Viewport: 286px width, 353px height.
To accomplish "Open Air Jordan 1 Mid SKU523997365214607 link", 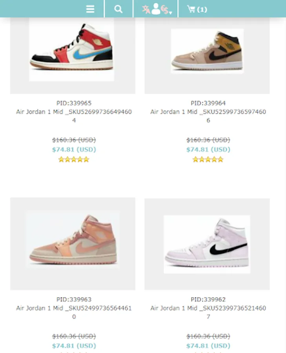I will coord(208,312).
